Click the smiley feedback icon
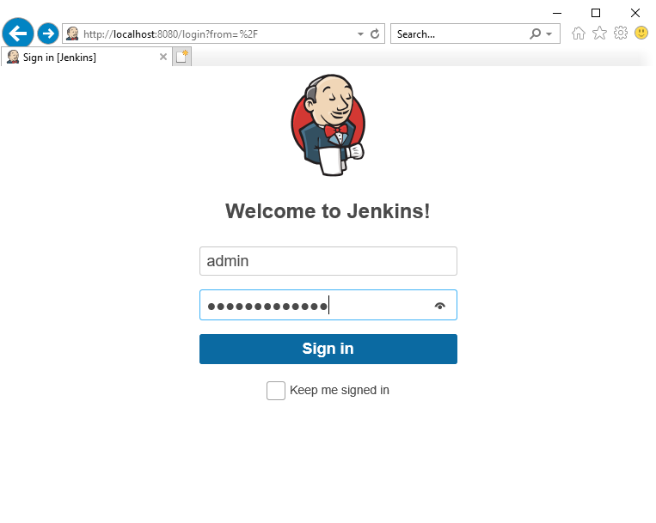This screenshot has height=523, width=656. click(x=641, y=33)
